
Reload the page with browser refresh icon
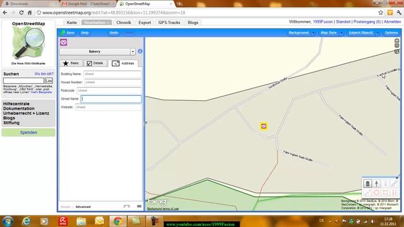[x=21, y=13]
